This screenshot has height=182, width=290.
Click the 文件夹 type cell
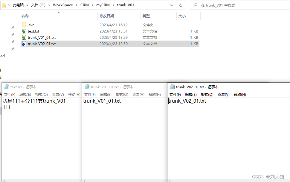(148, 25)
